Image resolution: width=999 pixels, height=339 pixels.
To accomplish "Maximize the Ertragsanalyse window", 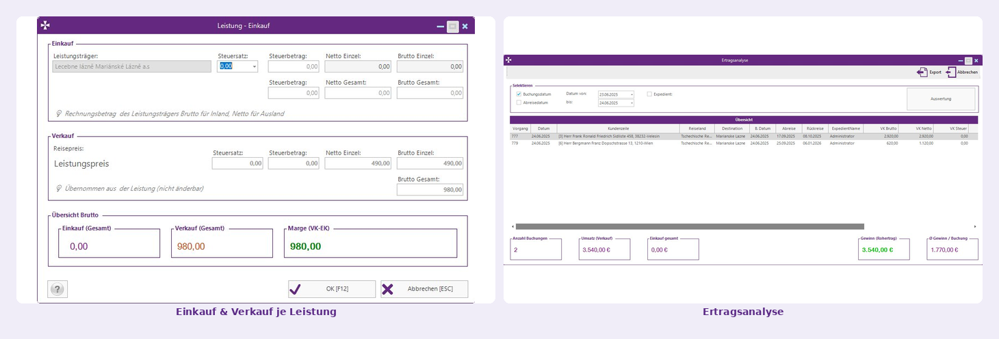I will pyautogui.click(x=968, y=60).
